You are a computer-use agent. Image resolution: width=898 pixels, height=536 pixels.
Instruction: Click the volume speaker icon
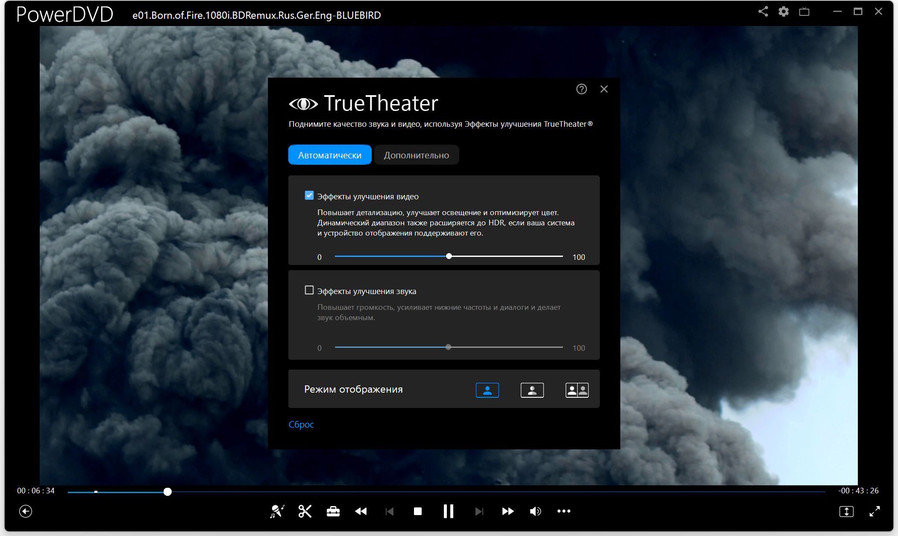point(536,511)
